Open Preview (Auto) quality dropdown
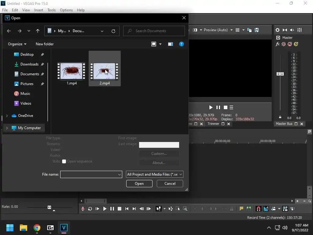The width and height of the screenshot is (313, 235). pos(218,30)
